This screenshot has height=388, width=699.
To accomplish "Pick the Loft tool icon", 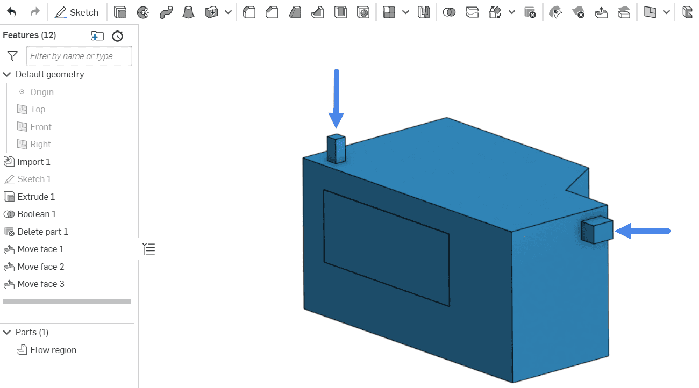I will (188, 12).
